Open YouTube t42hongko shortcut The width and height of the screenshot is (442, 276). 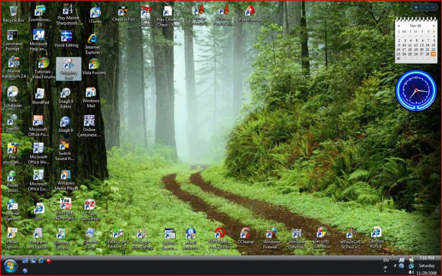[x=65, y=209]
